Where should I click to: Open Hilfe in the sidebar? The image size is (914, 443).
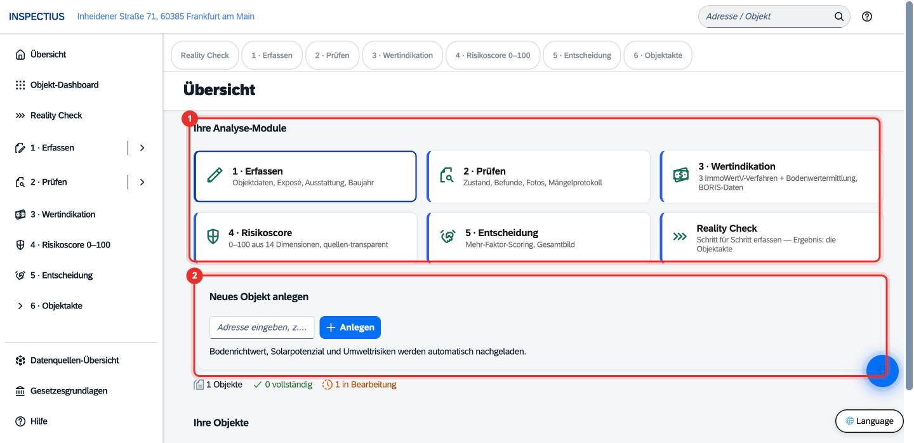pos(81,421)
